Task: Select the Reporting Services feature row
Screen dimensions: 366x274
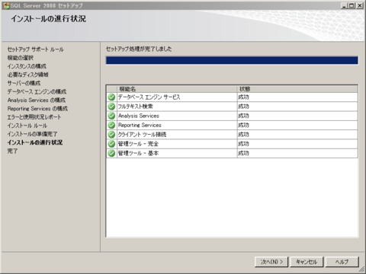Action: pyautogui.click(x=232, y=126)
